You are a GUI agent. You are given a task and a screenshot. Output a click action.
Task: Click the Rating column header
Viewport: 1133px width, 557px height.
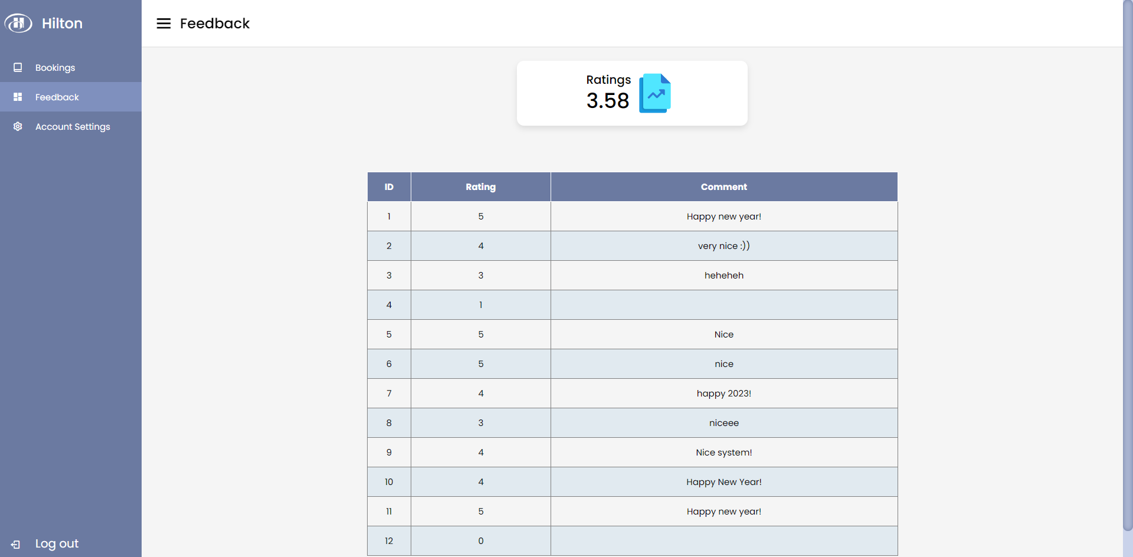[480, 187]
